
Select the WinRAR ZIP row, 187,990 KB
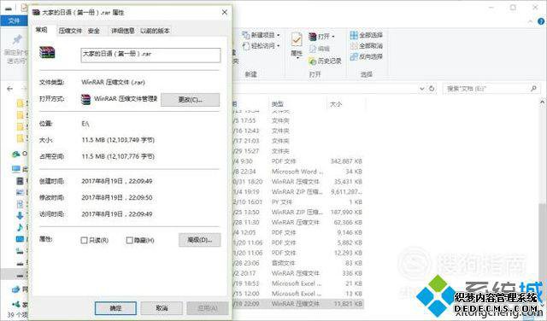[x=298, y=212]
